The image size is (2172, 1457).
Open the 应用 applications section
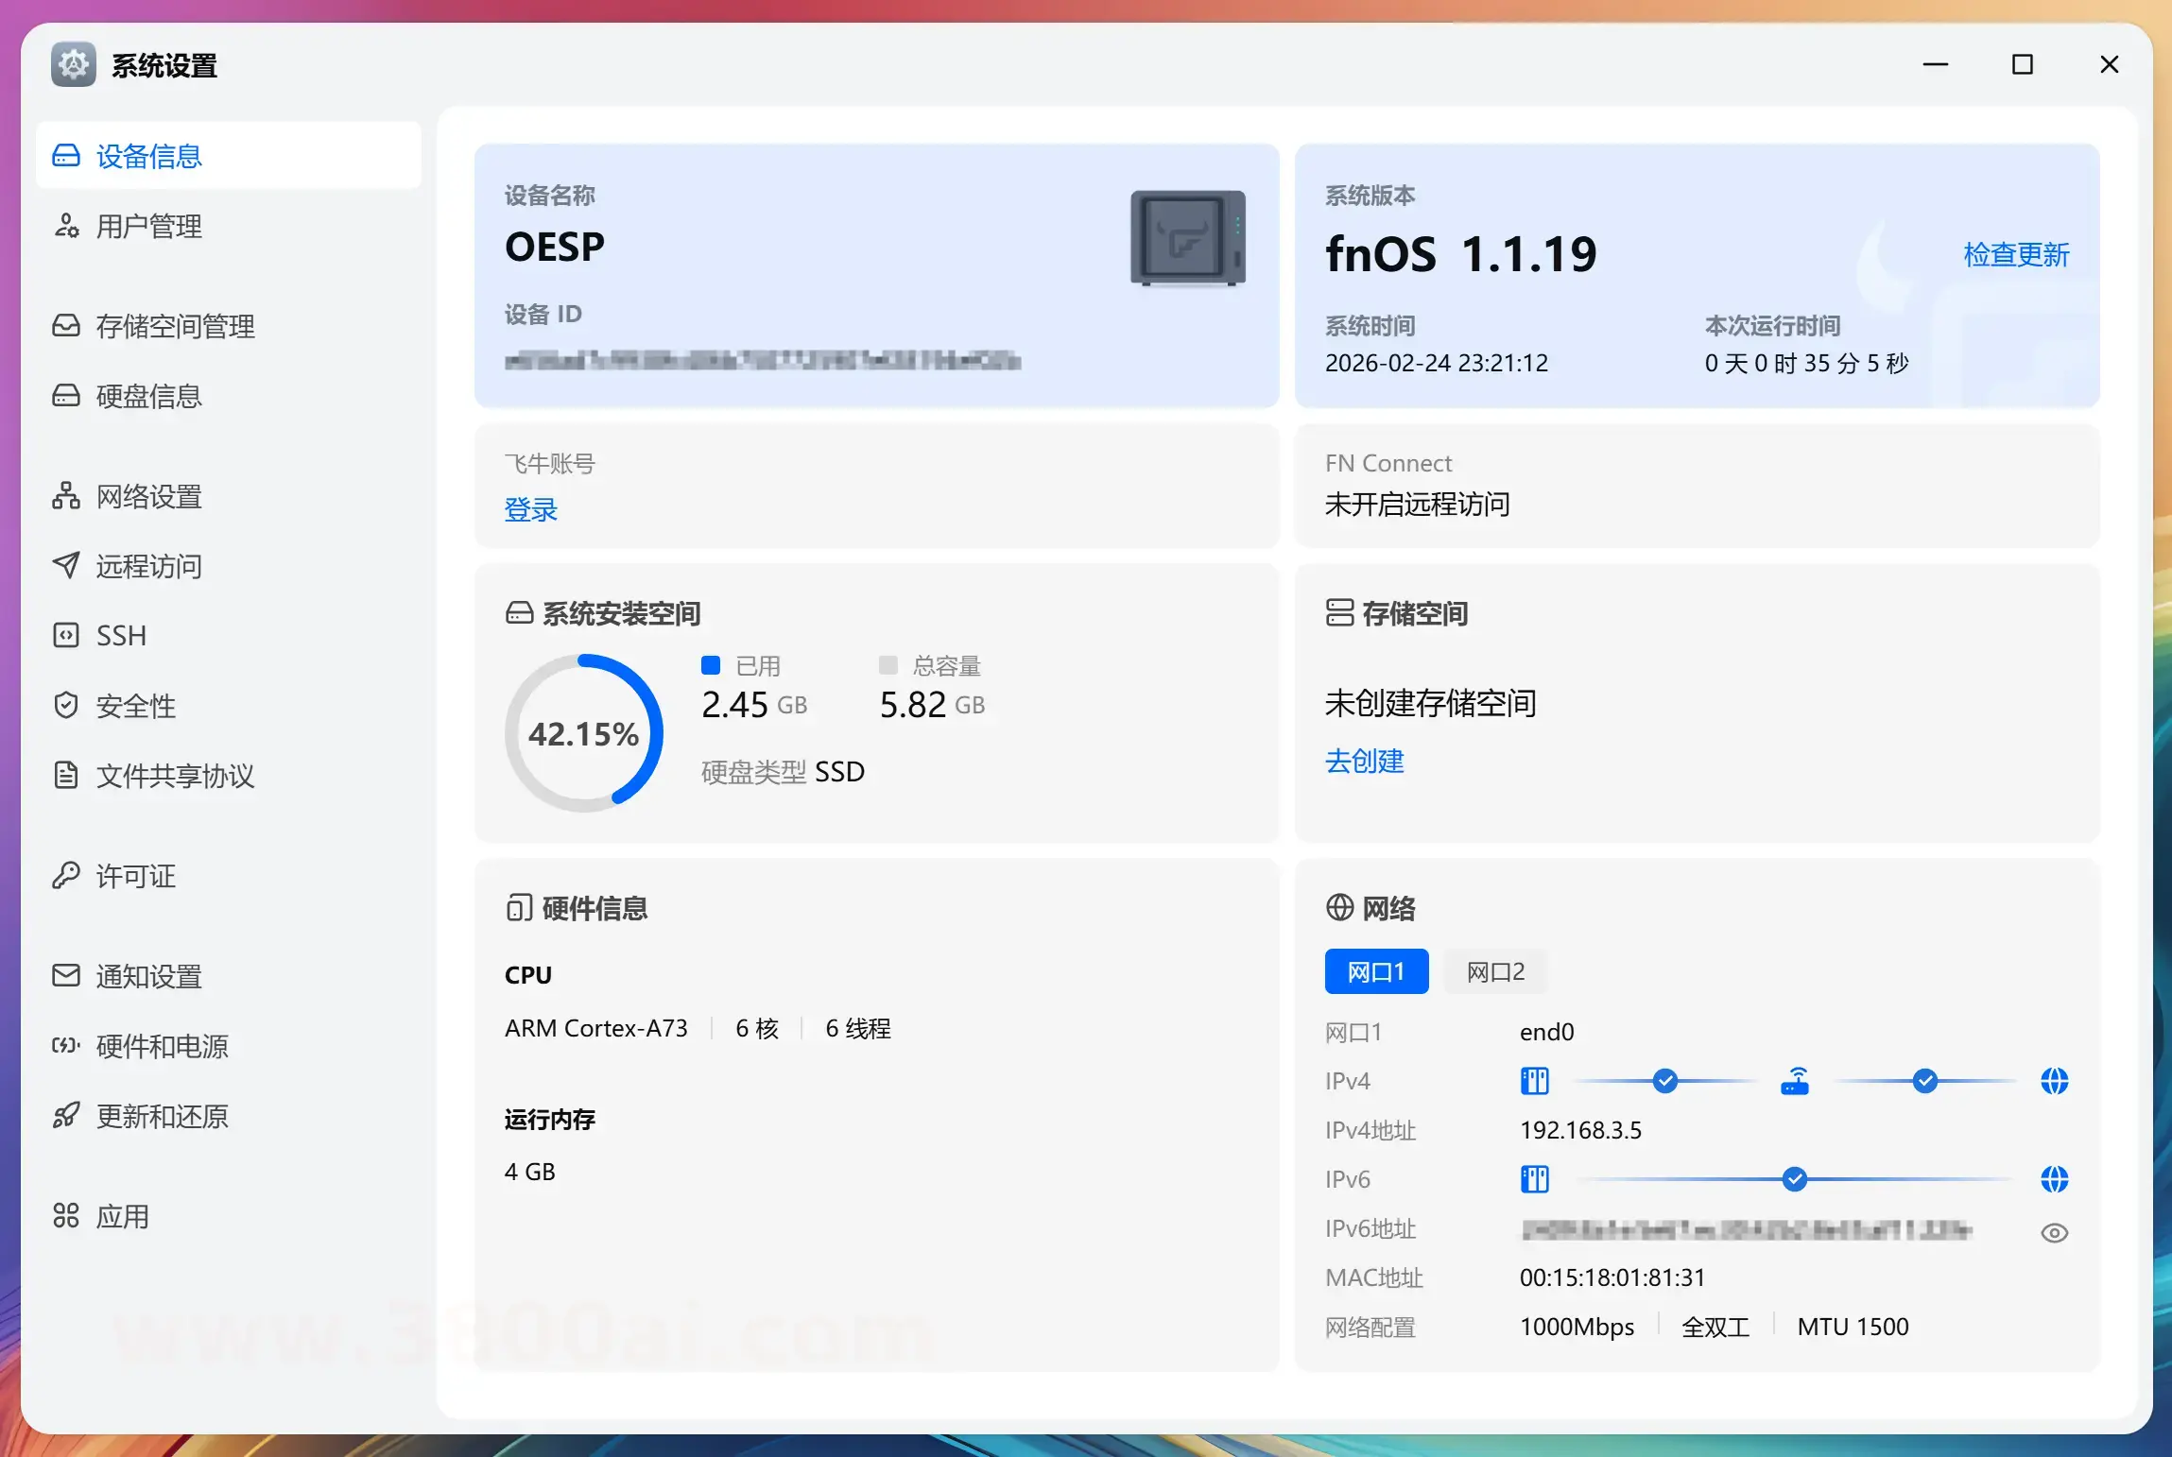pyautogui.click(x=123, y=1217)
